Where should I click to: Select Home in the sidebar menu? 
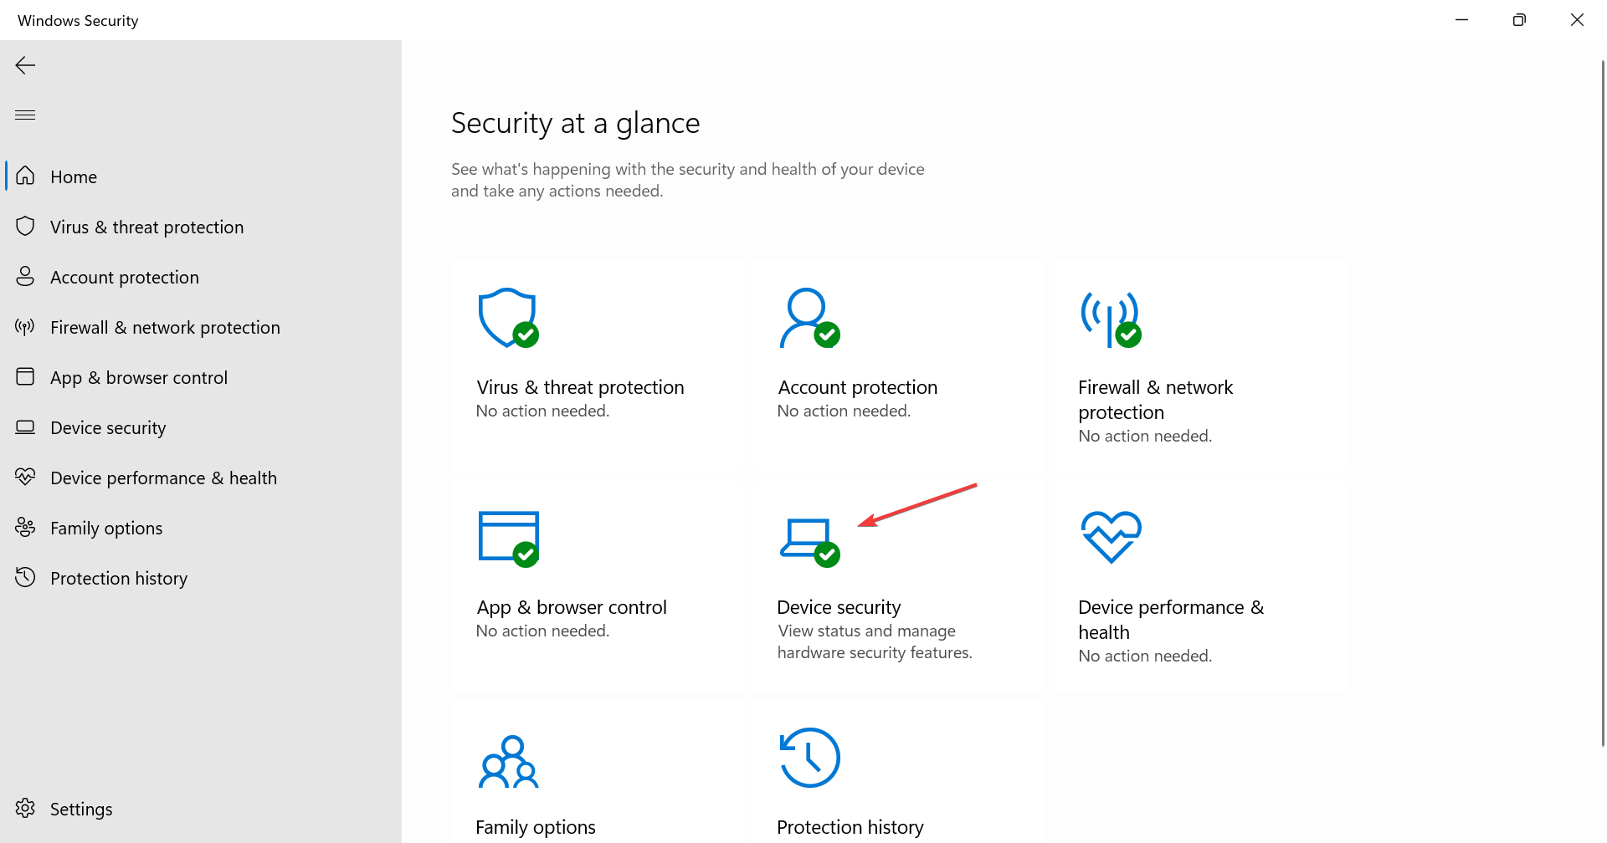[73, 176]
